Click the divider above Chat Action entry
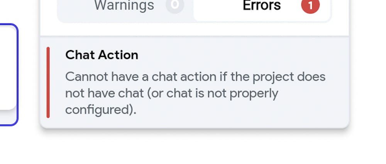Viewport: 386px width, 164px height. point(195,37)
